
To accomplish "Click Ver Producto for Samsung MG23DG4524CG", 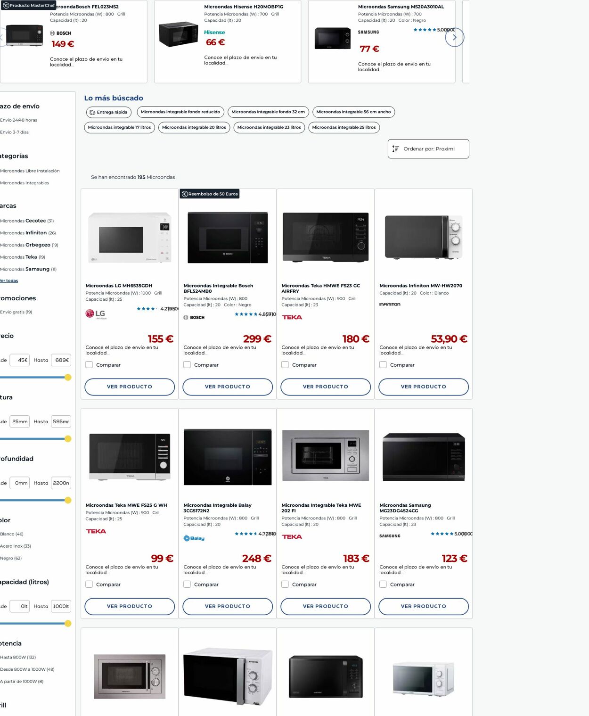I will point(424,607).
